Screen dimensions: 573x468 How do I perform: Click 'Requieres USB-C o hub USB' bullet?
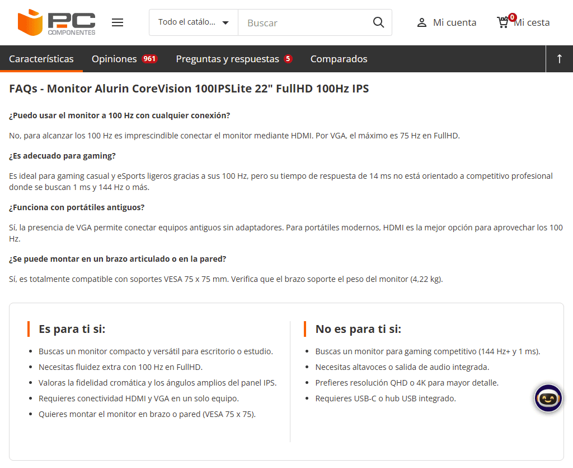click(386, 399)
